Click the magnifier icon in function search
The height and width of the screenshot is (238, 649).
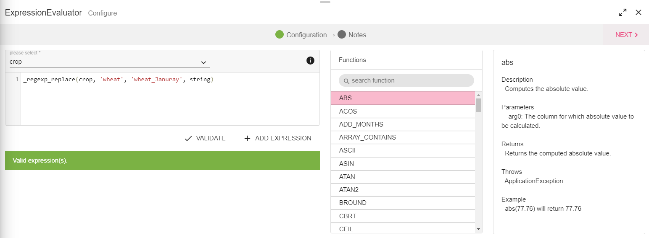coord(347,81)
